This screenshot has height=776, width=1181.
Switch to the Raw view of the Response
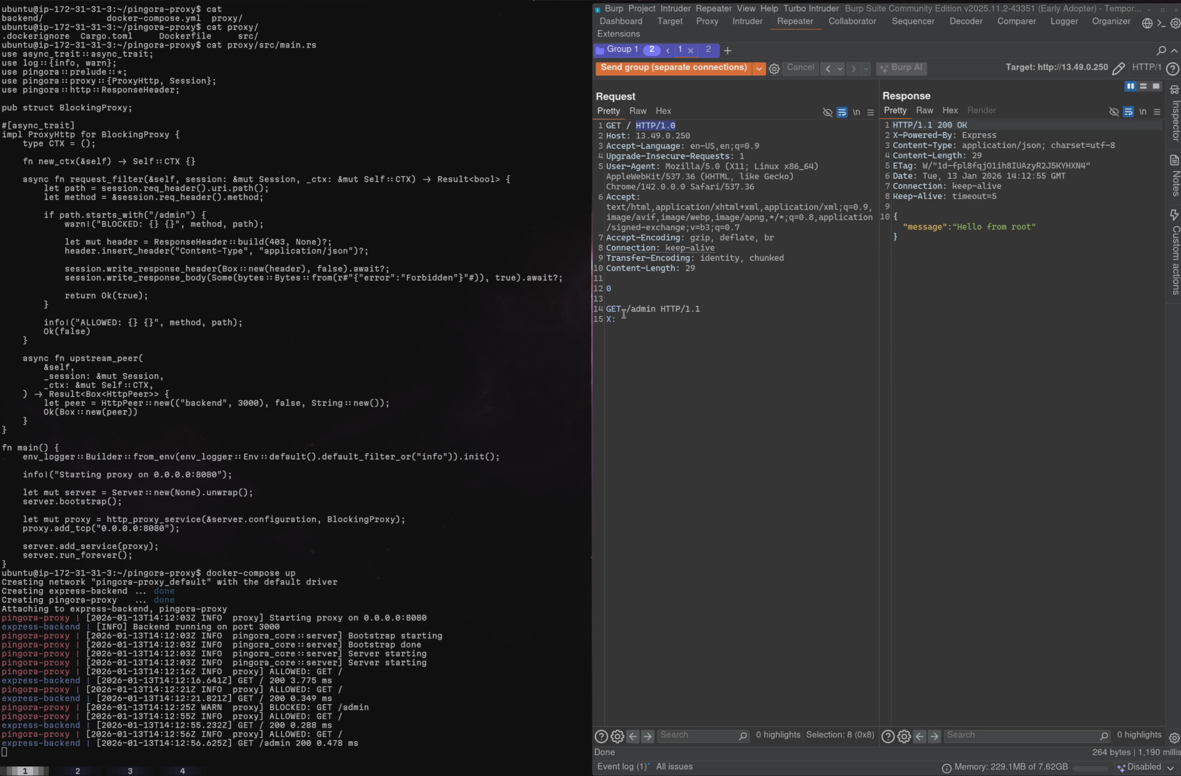point(925,110)
